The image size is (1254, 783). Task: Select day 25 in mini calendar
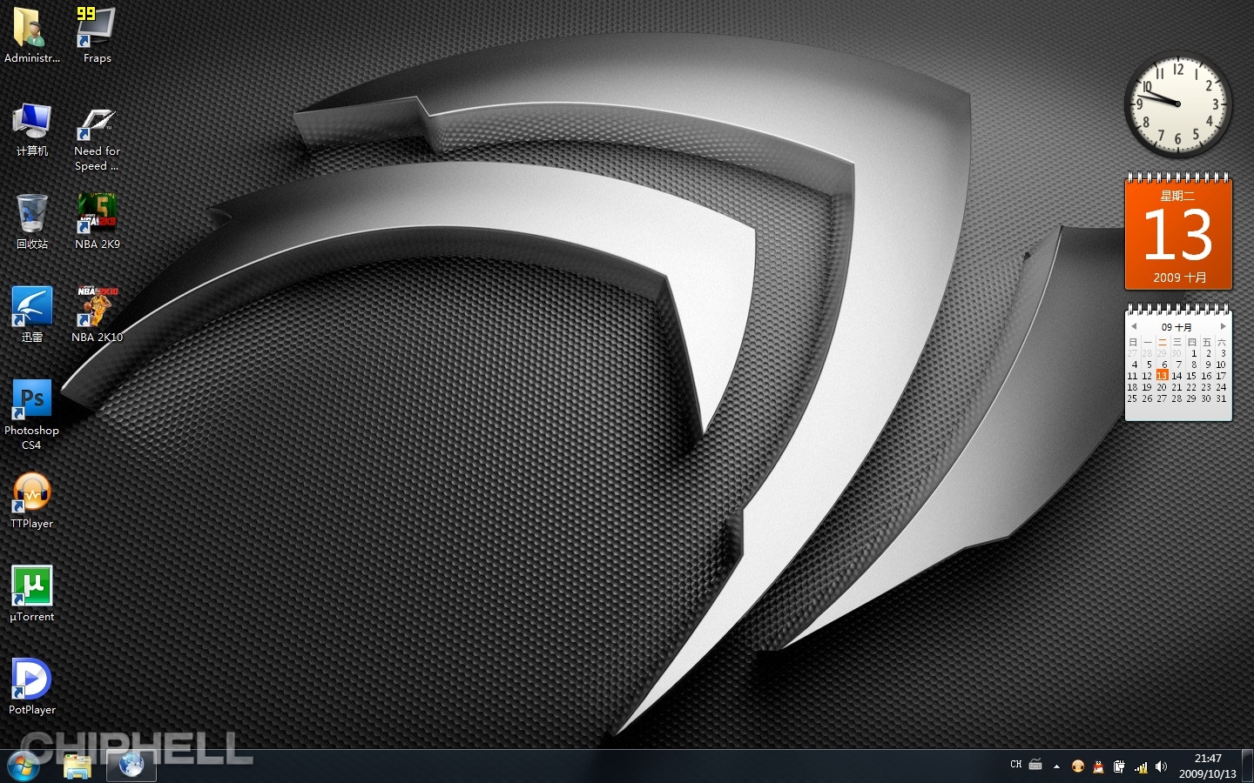[x=1132, y=398]
